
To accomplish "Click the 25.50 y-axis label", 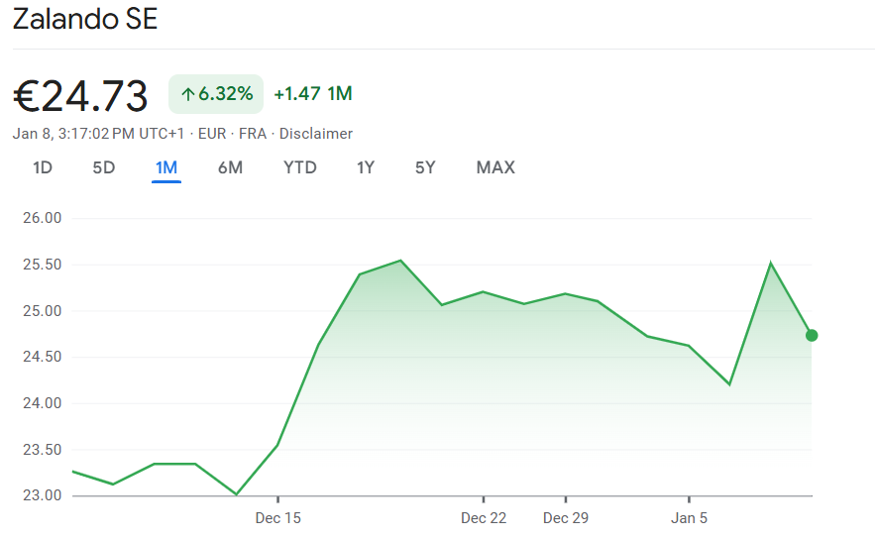I will click(x=42, y=265).
